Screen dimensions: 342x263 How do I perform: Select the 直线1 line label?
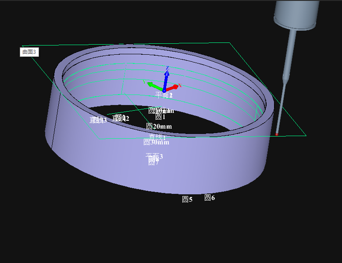157,137
